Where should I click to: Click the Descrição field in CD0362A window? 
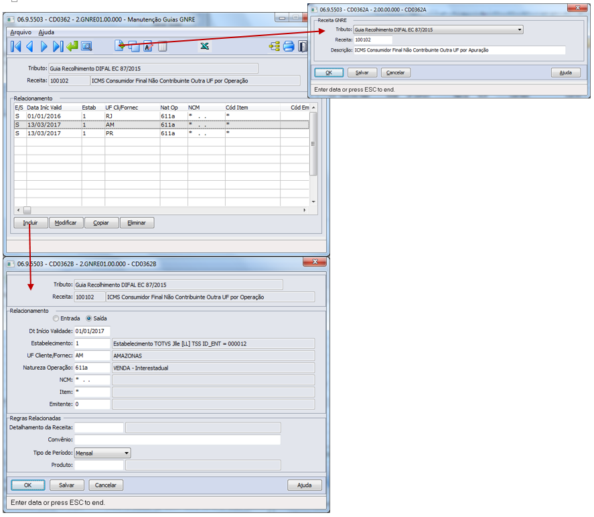[459, 50]
